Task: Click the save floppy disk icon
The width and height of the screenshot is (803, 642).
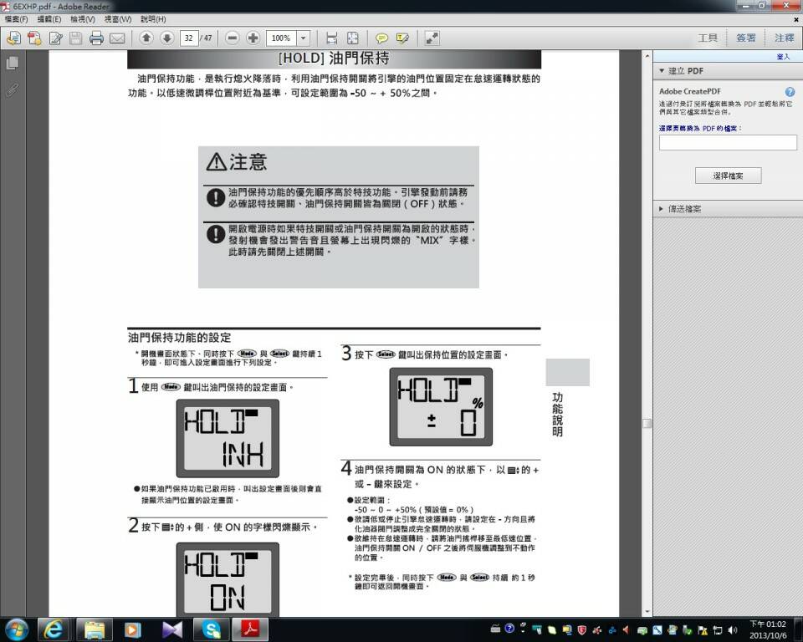Action: (76, 38)
